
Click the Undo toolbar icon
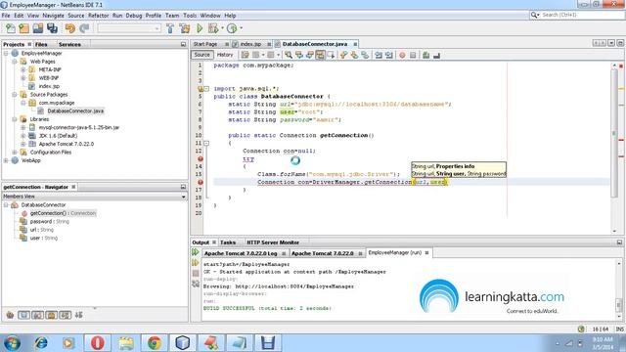pos(70,28)
